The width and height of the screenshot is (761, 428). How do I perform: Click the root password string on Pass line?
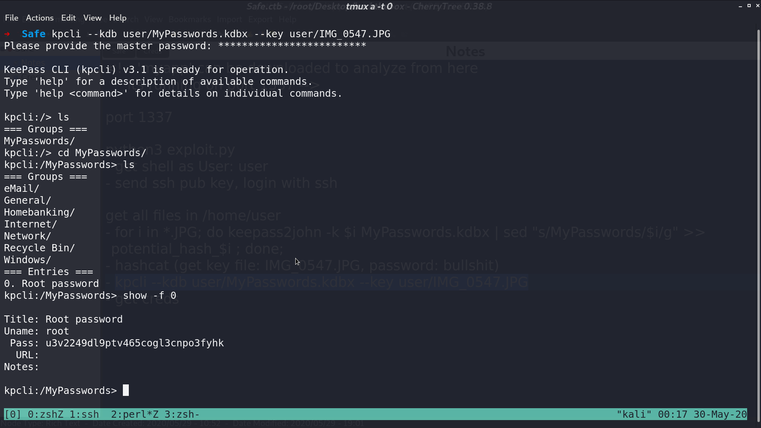(x=135, y=343)
